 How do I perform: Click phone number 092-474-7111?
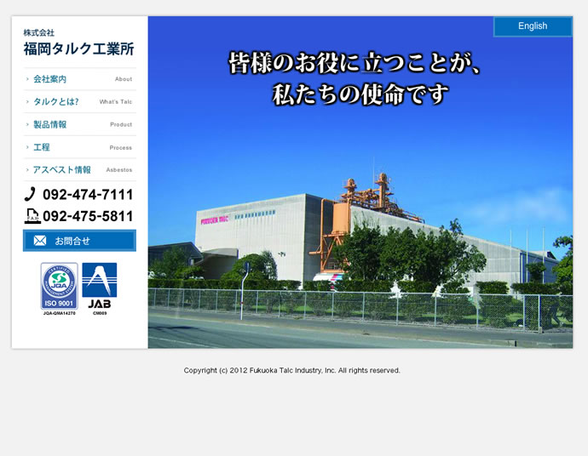[88, 194]
